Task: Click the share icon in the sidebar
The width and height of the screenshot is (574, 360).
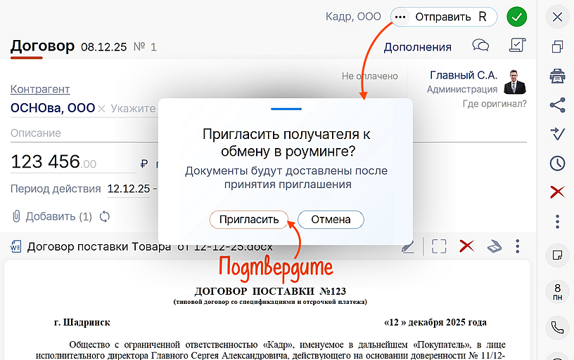Action: click(x=557, y=105)
